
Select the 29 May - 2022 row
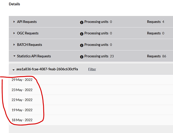pos(91,80)
